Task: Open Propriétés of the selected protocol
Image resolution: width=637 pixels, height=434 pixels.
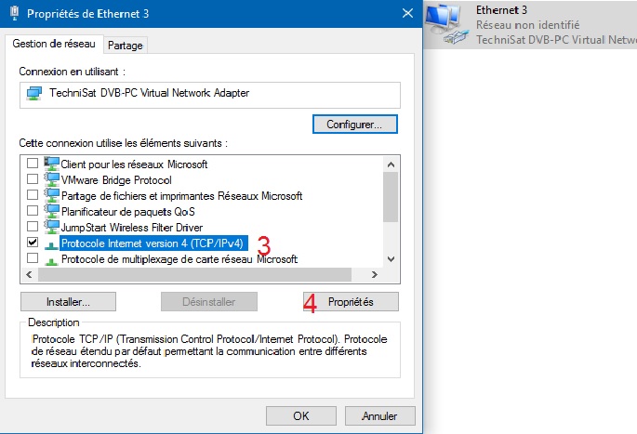Action: 351,302
